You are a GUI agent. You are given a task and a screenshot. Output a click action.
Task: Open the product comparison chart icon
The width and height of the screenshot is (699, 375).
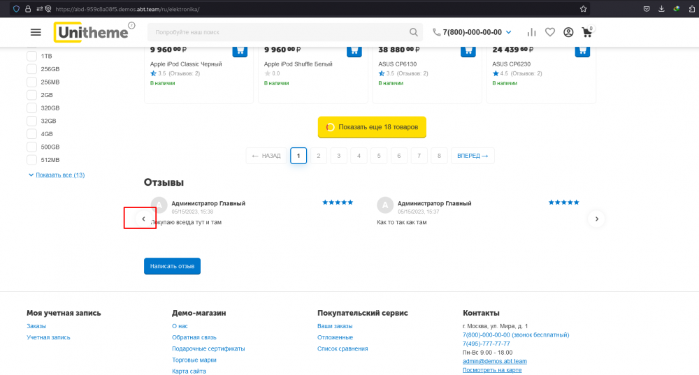pos(531,32)
